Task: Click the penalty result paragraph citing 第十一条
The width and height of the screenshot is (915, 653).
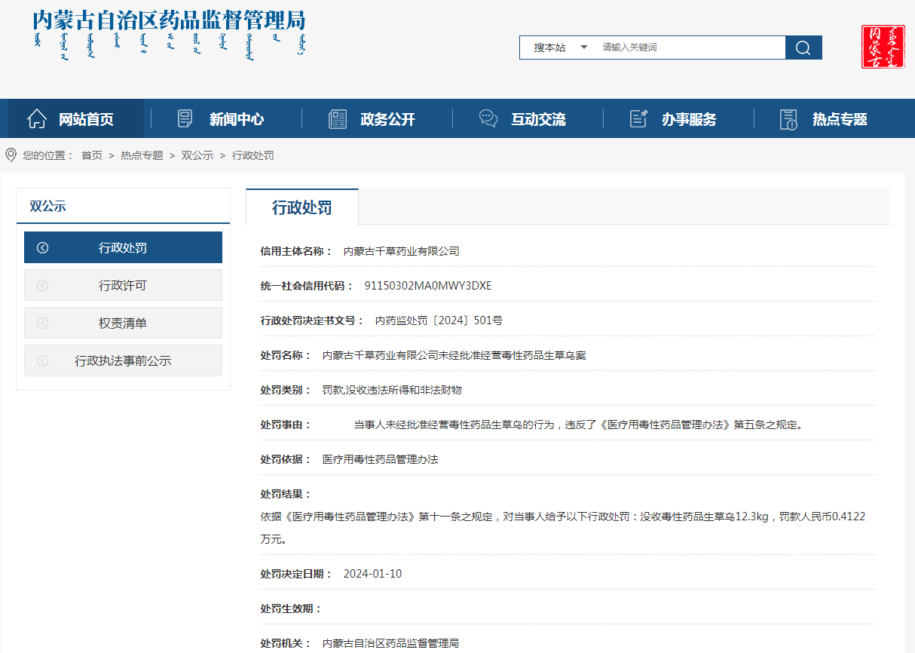Action: pos(563,528)
